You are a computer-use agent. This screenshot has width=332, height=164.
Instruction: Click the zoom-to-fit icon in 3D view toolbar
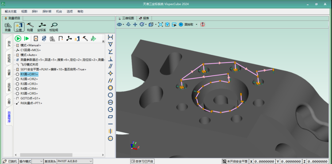click(160, 24)
